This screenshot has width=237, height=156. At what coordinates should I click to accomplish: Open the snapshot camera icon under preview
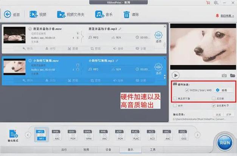224,76
